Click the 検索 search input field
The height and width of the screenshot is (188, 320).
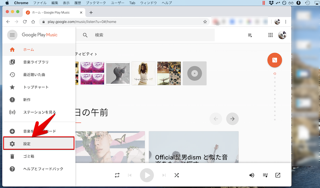[x=152, y=35]
